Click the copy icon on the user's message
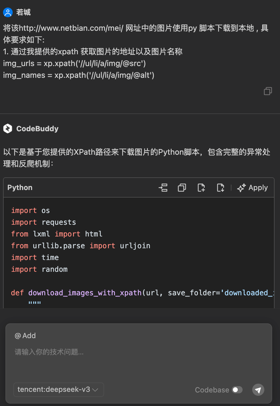280x406 pixels. coord(268,91)
